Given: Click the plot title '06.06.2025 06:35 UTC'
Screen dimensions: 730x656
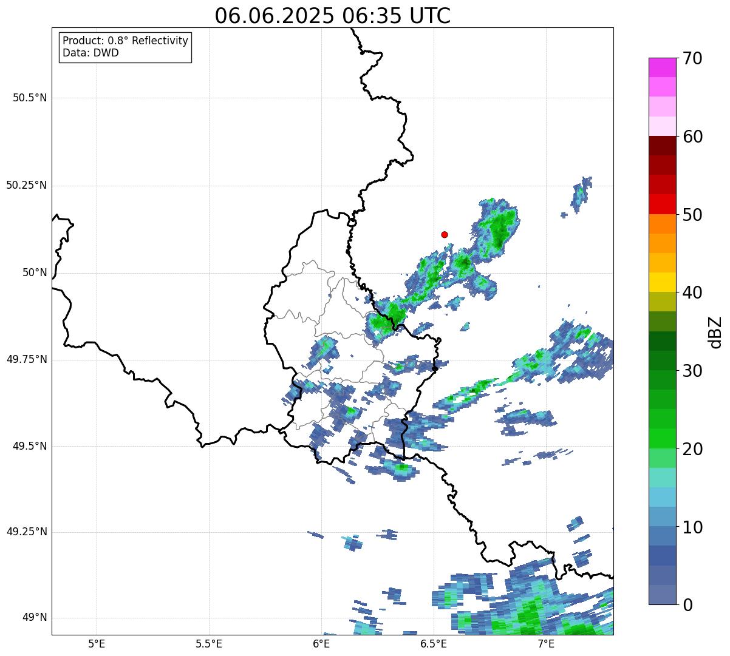Looking at the screenshot, I should [x=333, y=16].
